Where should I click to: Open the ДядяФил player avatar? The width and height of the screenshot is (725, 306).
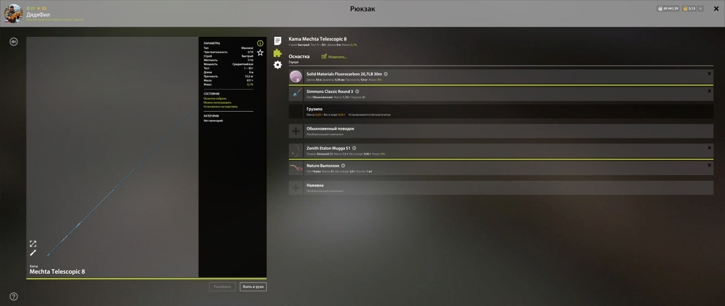click(x=14, y=14)
